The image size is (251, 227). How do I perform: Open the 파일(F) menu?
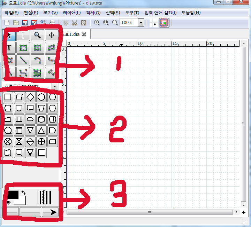[12, 13]
